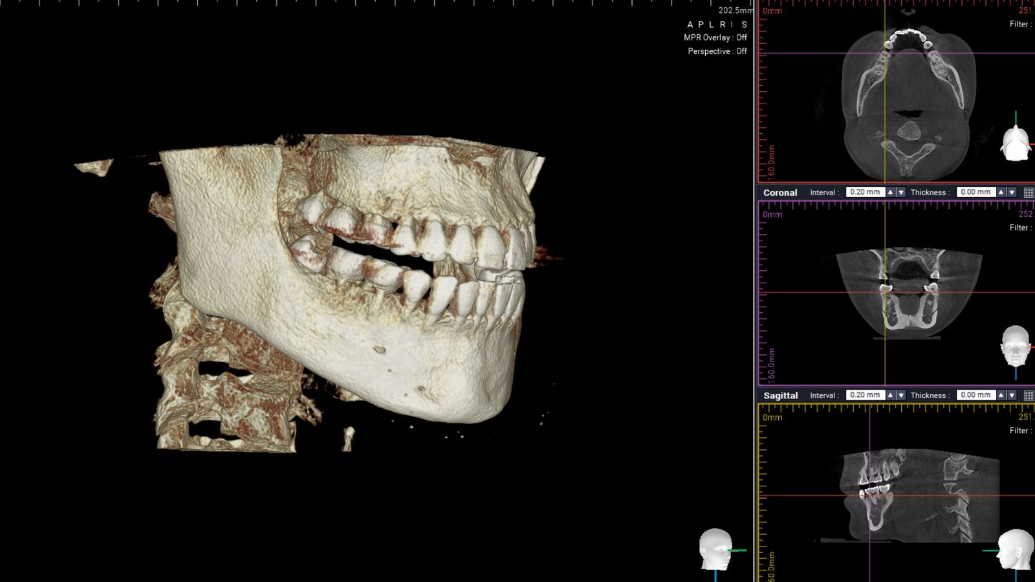Viewport: 1035px width, 582px height.
Task: Set 3D view to Posterior with P
Action: point(701,25)
